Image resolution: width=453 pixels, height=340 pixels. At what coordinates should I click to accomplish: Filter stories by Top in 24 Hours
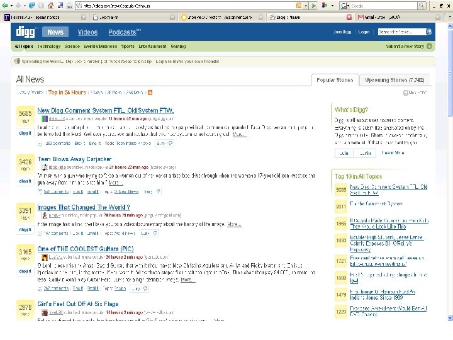tap(67, 93)
